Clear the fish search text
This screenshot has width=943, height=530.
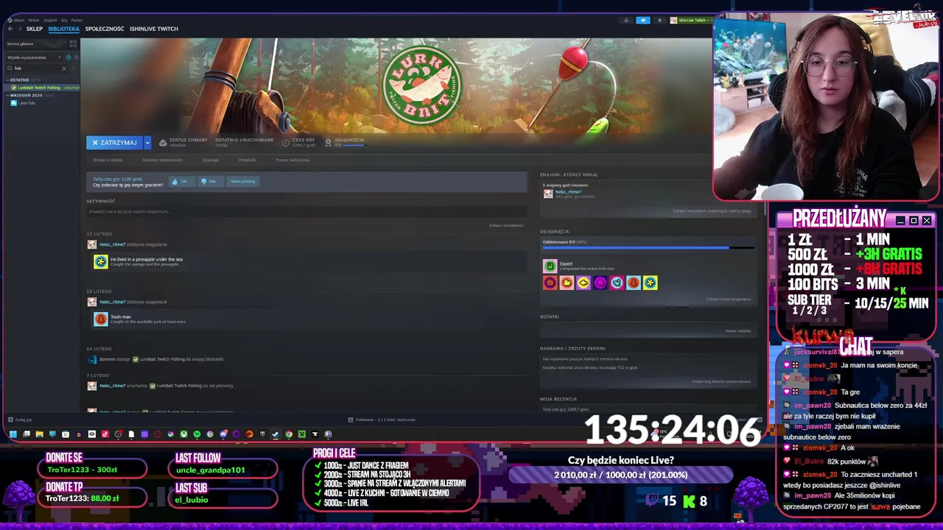click(x=64, y=68)
